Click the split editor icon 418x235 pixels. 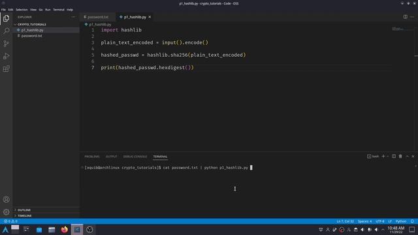(405, 17)
